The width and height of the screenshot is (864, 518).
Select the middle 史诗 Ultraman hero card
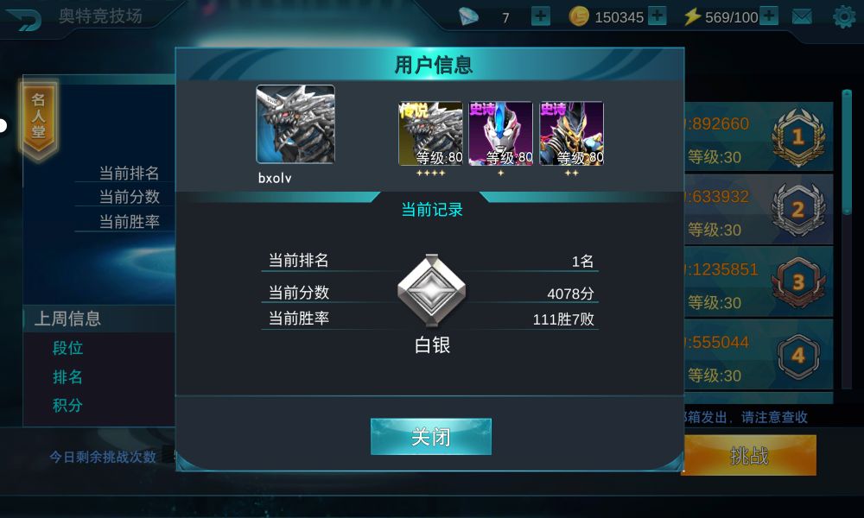(501, 134)
